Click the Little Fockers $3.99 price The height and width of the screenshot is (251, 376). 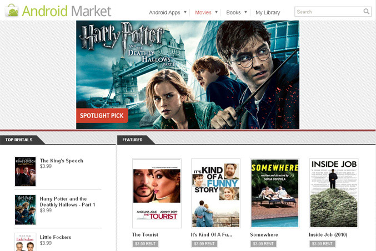[x=46, y=243]
